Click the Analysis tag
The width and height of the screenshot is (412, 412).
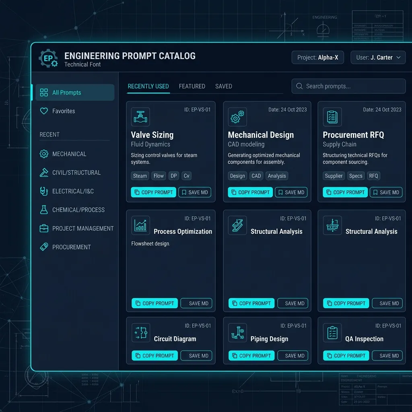[x=277, y=176]
